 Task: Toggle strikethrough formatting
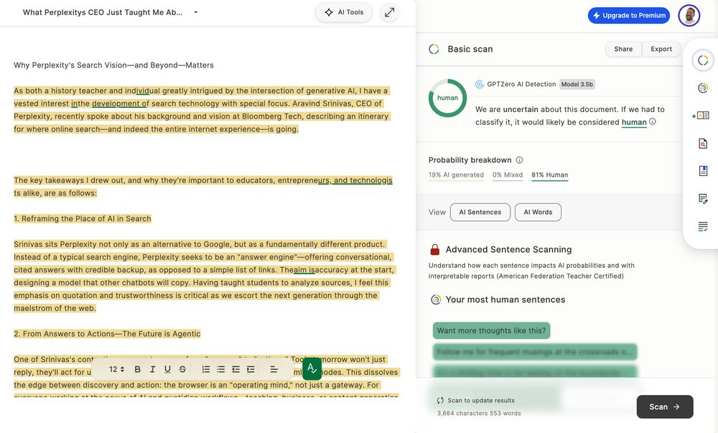(182, 369)
